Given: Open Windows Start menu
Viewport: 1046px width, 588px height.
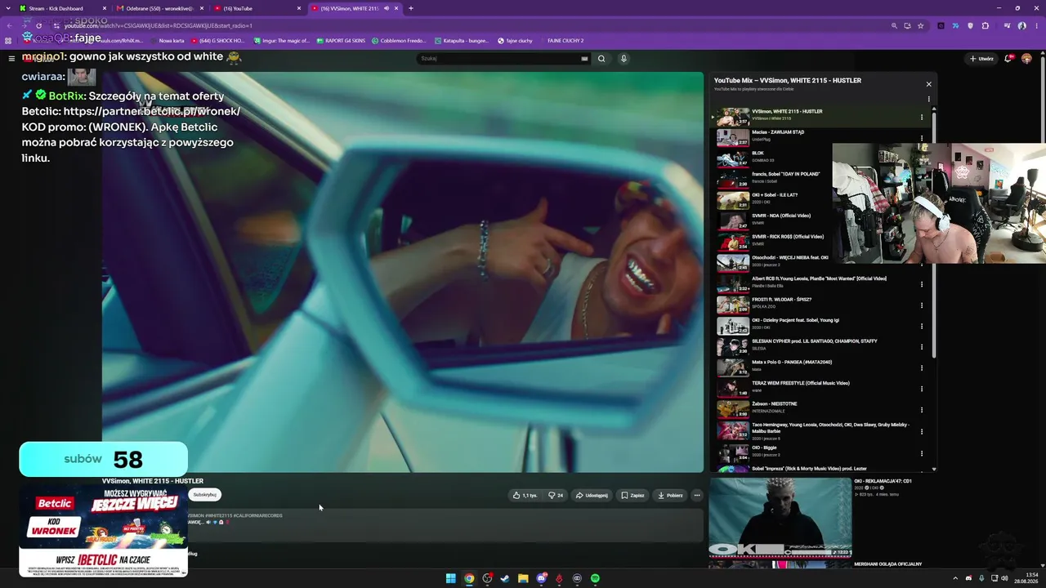Looking at the screenshot, I should click(450, 578).
